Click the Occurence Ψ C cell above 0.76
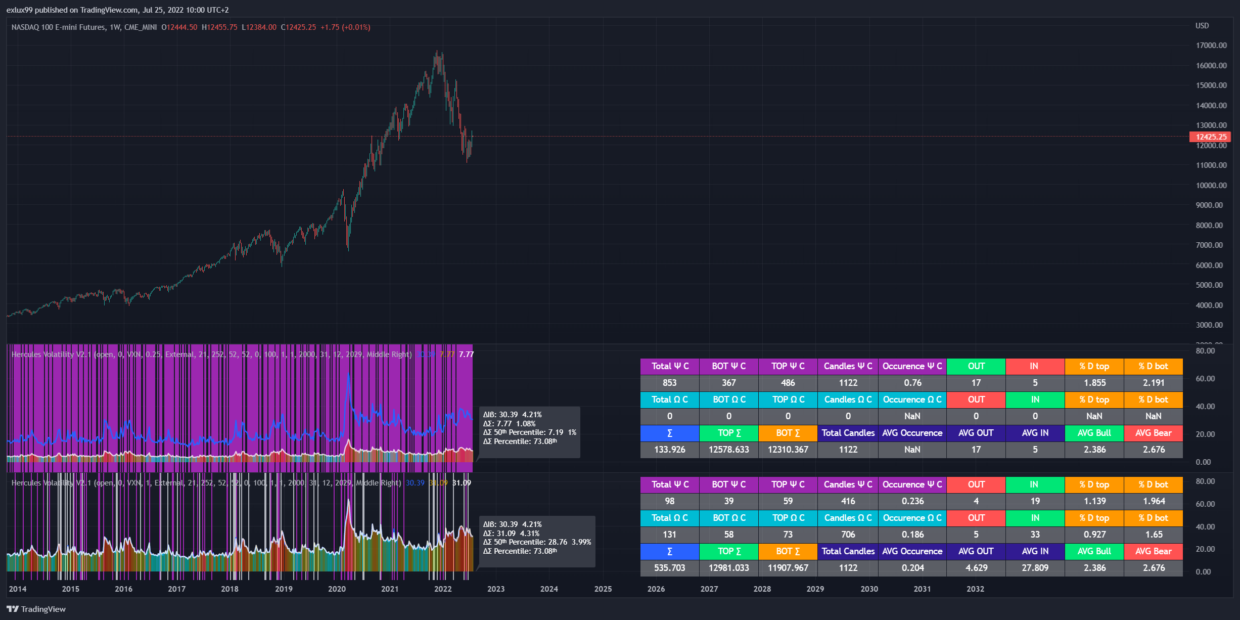Screen dimensions: 1240x620 pos(912,366)
